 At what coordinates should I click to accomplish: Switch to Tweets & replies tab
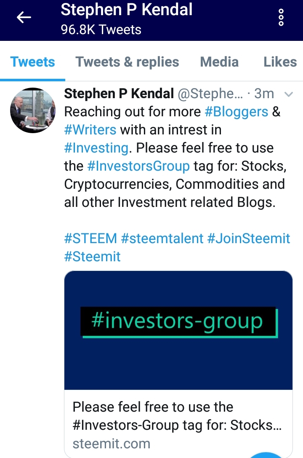(x=127, y=62)
